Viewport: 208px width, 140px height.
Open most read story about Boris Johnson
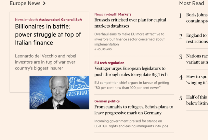click(x=197, y=18)
